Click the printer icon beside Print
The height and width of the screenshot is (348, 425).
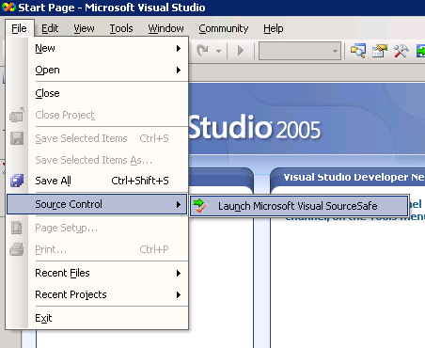[x=17, y=249]
